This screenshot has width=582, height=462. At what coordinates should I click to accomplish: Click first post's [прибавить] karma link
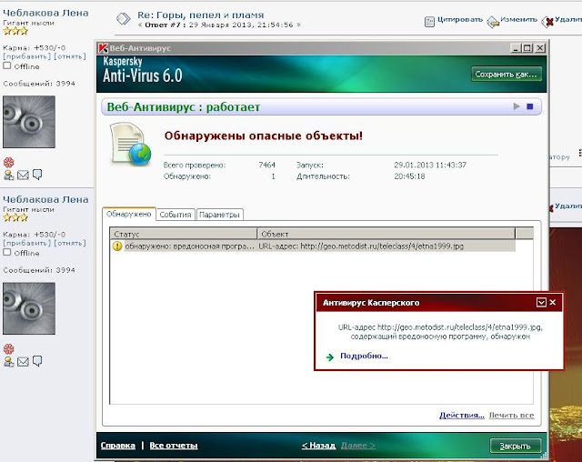(x=26, y=56)
